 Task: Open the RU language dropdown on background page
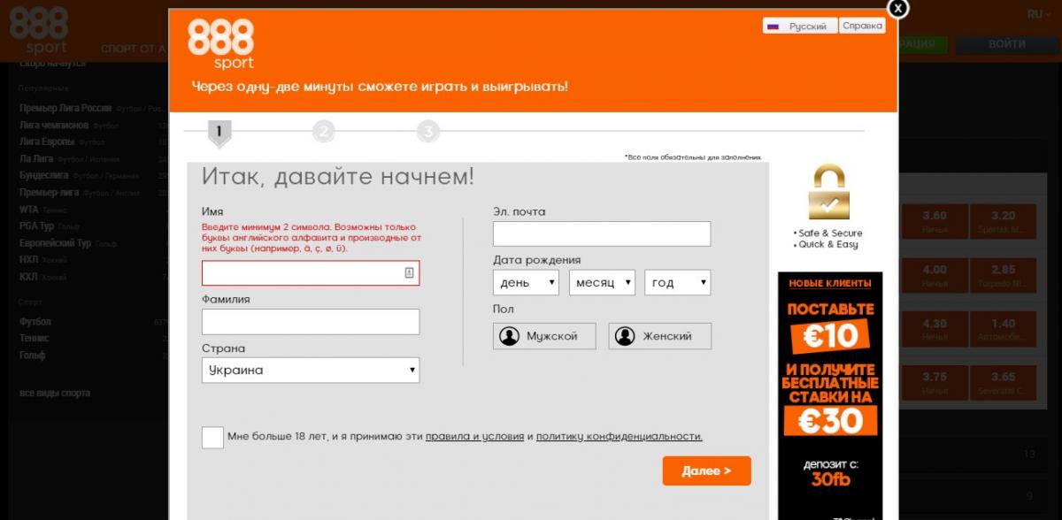1040,14
